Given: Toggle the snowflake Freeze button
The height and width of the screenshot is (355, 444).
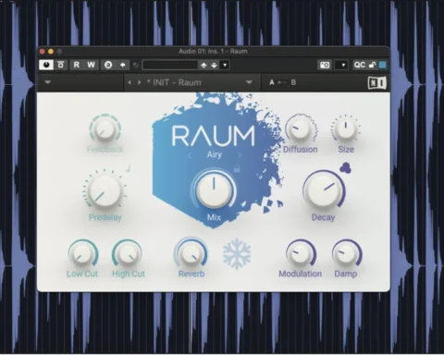Looking at the screenshot, I should pyautogui.click(x=237, y=253).
